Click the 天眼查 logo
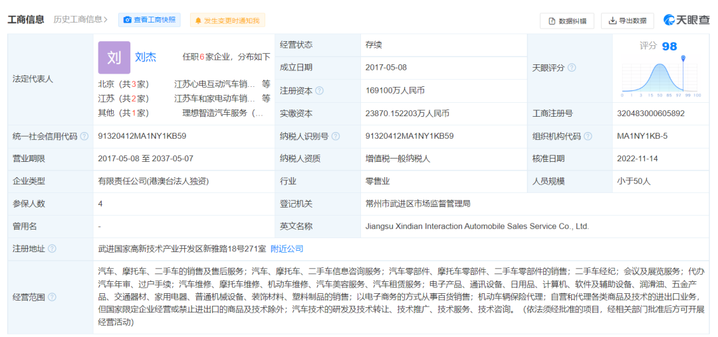The image size is (718, 337). point(686,20)
